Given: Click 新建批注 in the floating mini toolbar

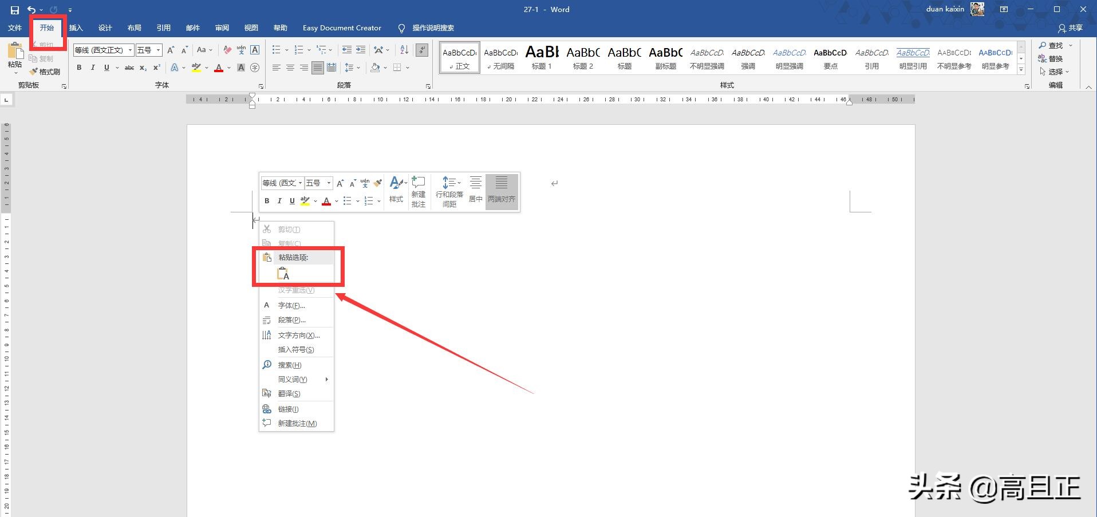Looking at the screenshot, I should pyautogui.click(x=419, y=192).
